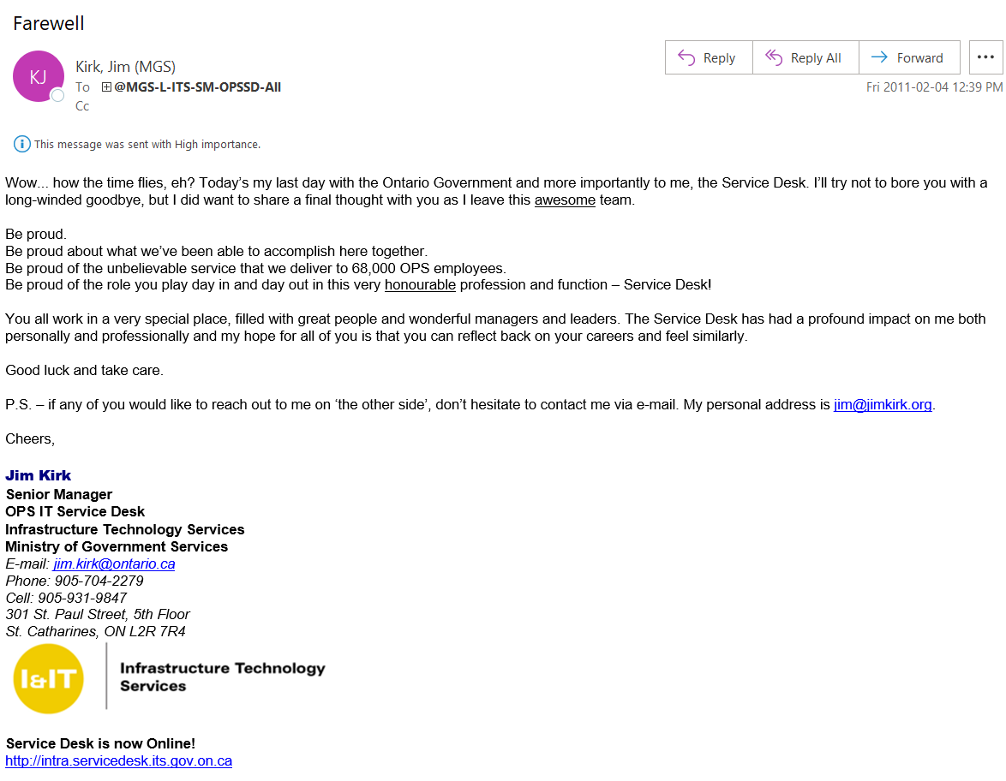Click the phone number 905-704-2279

[99, 581]
